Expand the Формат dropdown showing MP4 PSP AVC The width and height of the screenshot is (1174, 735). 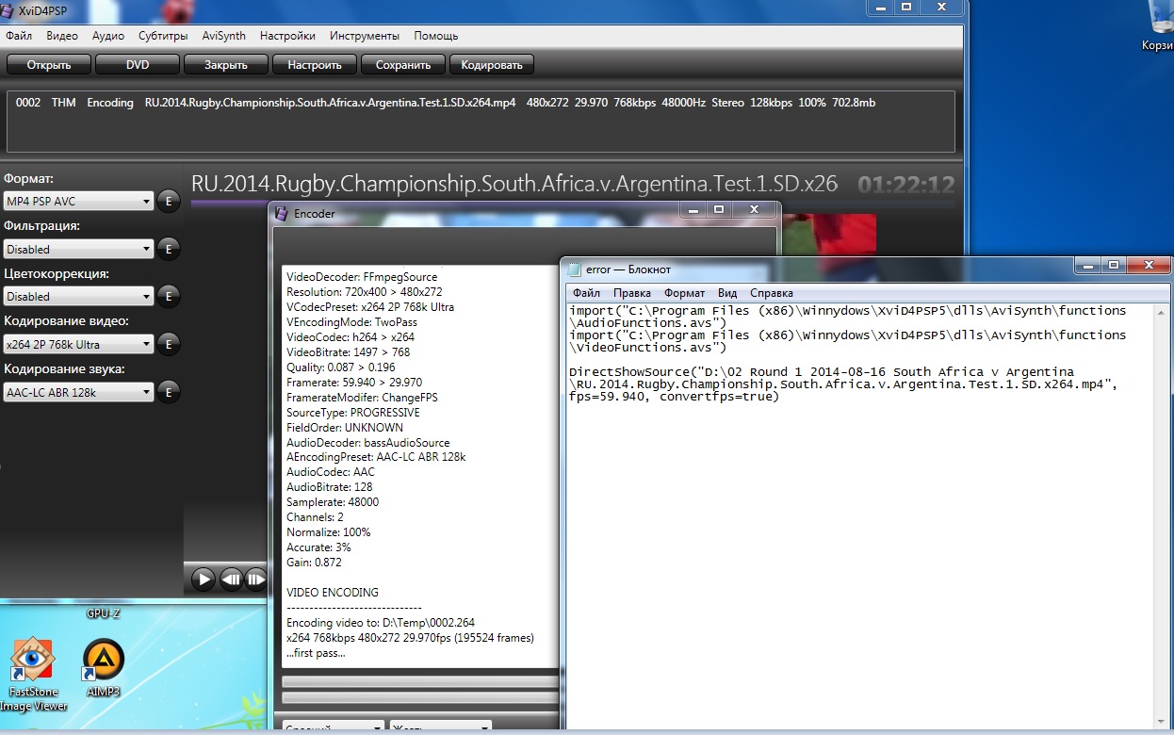tap(78, 202)
